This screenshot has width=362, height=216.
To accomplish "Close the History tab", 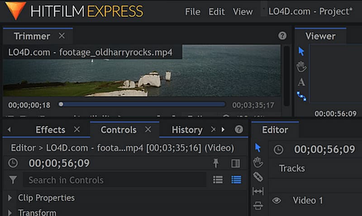I will click(213, 130).
